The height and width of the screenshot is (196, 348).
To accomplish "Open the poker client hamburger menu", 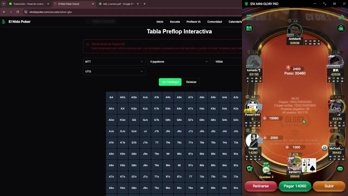I will [x=249, y=17].
